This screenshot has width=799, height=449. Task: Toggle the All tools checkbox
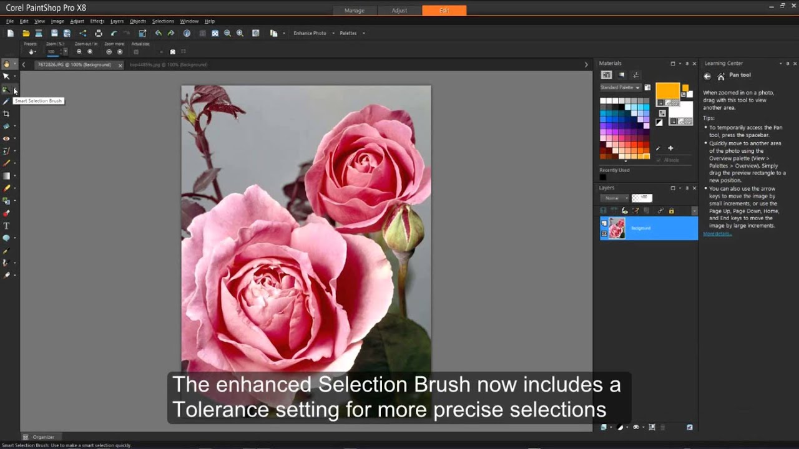pos(659,160)
